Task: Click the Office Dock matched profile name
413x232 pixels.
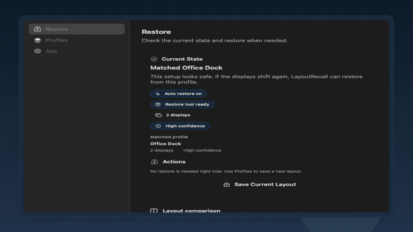Action: [166, 144]
